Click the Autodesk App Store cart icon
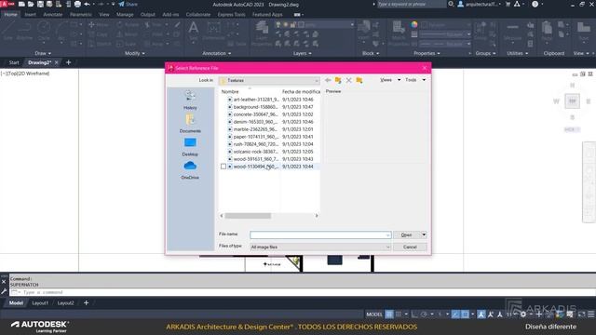The height and width of the screenshot is (335, 596). tap(508, 4)
